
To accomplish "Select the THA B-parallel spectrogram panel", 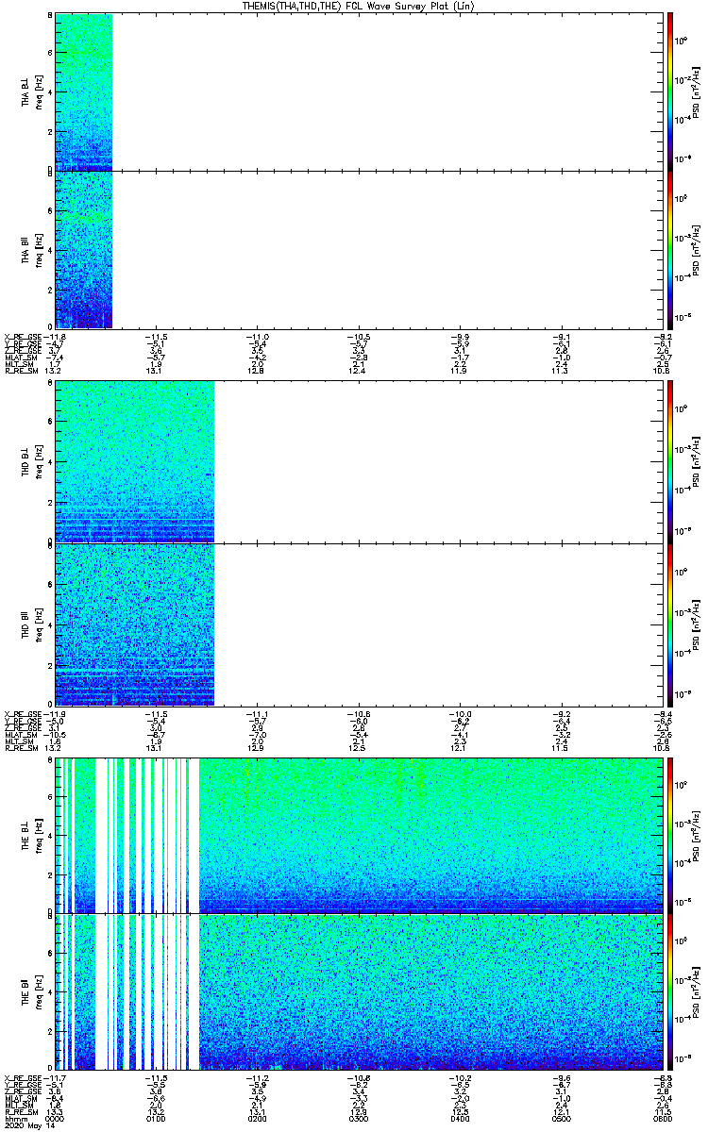I will 360,250.
